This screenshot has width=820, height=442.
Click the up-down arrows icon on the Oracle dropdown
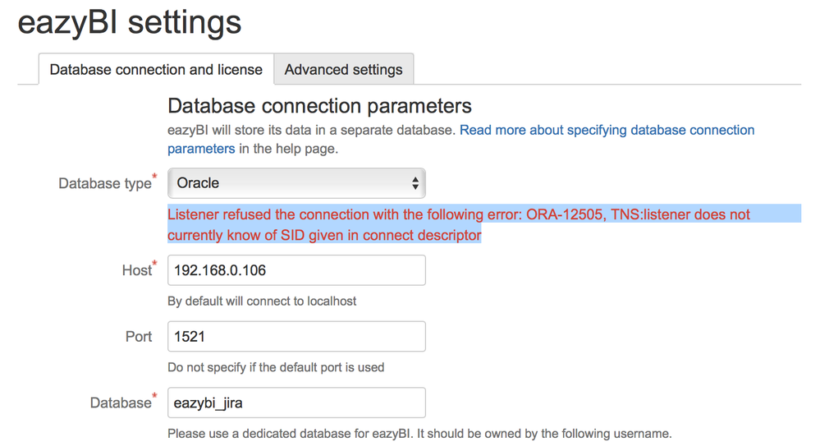point(415,182)
